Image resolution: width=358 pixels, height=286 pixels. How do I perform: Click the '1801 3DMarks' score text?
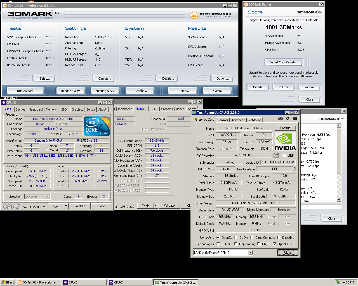(284, 27)
